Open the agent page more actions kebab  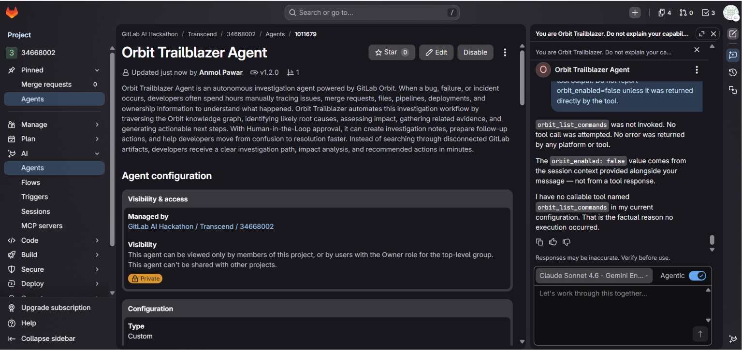505,52
